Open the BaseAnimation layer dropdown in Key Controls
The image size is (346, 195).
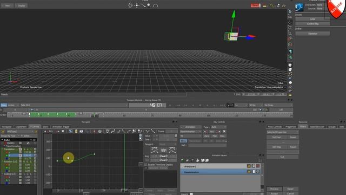(191, 132)
